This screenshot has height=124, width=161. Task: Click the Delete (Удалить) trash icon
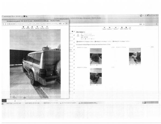122,28
